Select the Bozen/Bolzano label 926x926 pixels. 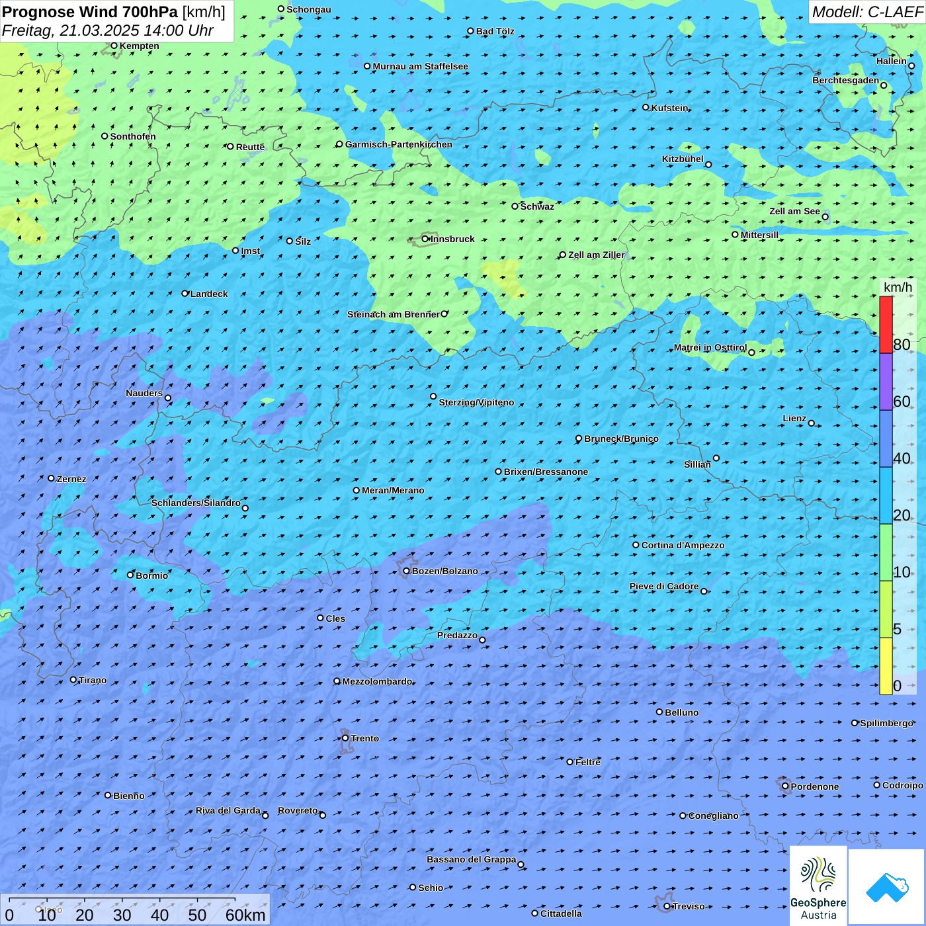444,571
